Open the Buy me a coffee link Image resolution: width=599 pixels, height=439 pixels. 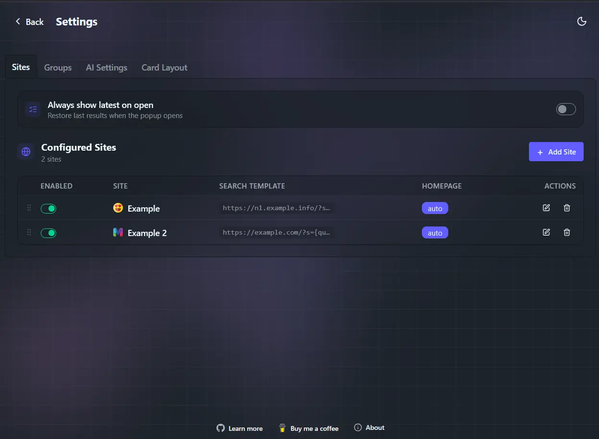(309, 428)
